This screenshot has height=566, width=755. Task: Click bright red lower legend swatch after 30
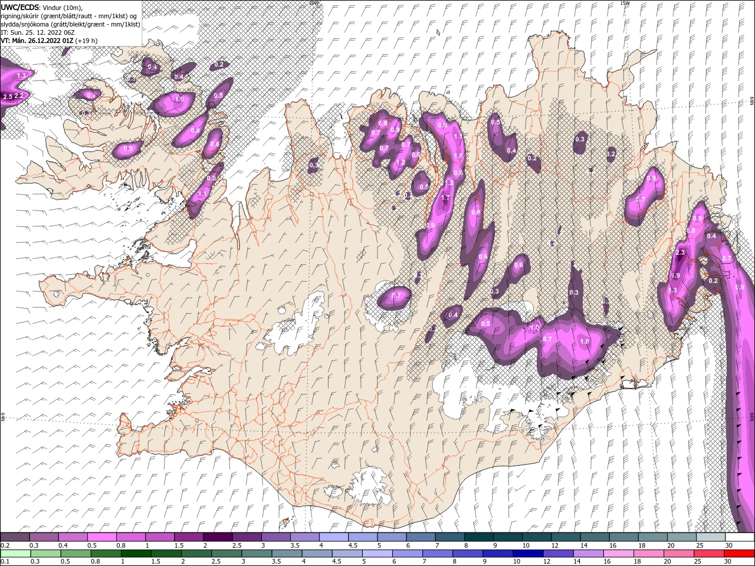pyautogui.click(x=740, y=554)
